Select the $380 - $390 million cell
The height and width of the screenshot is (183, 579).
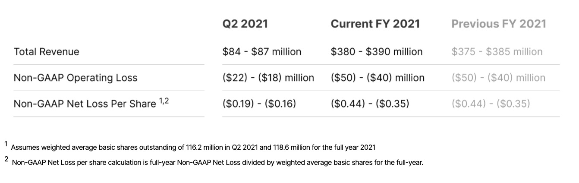(x=377, y=52)
